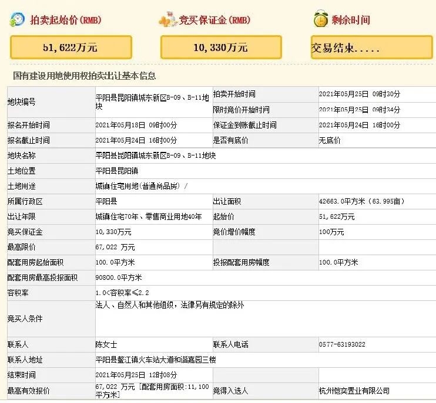
Task: Click the 竞得入选人 label
Action: [230, 391]
